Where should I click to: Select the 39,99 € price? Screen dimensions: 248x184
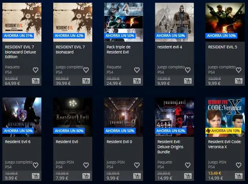point(63,83)
